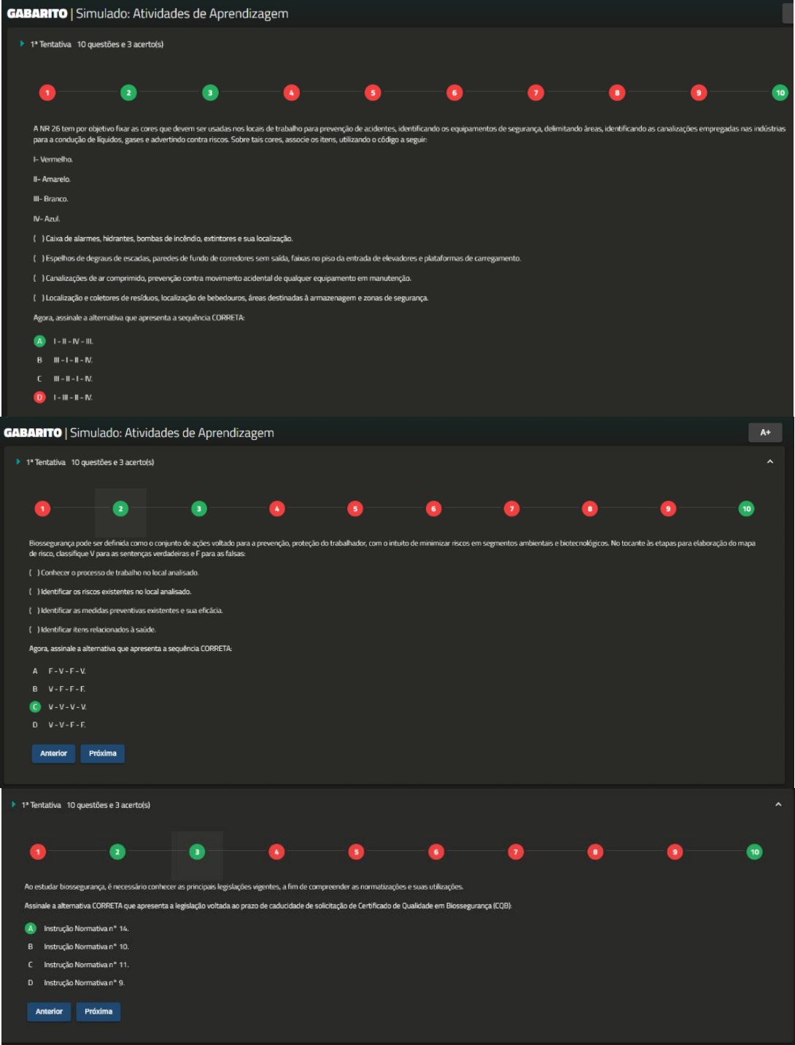Go to question 7 above the V/F question
The image size is (795, 1045).
pos(512,509)
